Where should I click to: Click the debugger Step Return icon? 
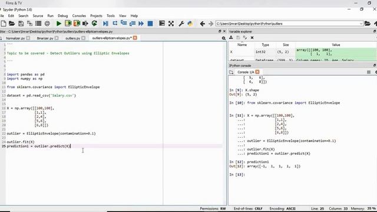[133, 24]
